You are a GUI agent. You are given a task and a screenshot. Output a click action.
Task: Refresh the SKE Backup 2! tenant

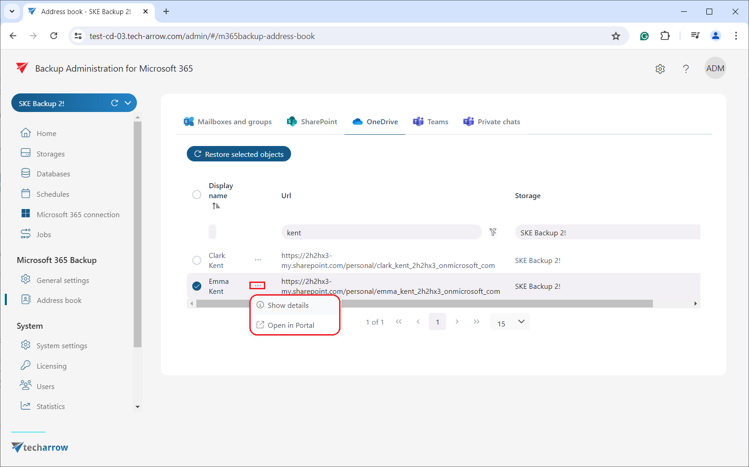point(115,103)
